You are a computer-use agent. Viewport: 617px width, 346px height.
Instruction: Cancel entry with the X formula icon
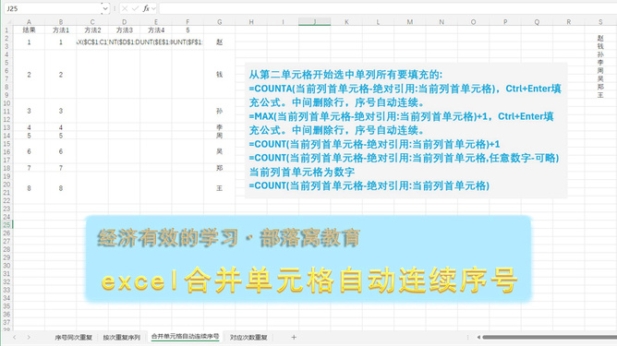[x=125, y=8]
